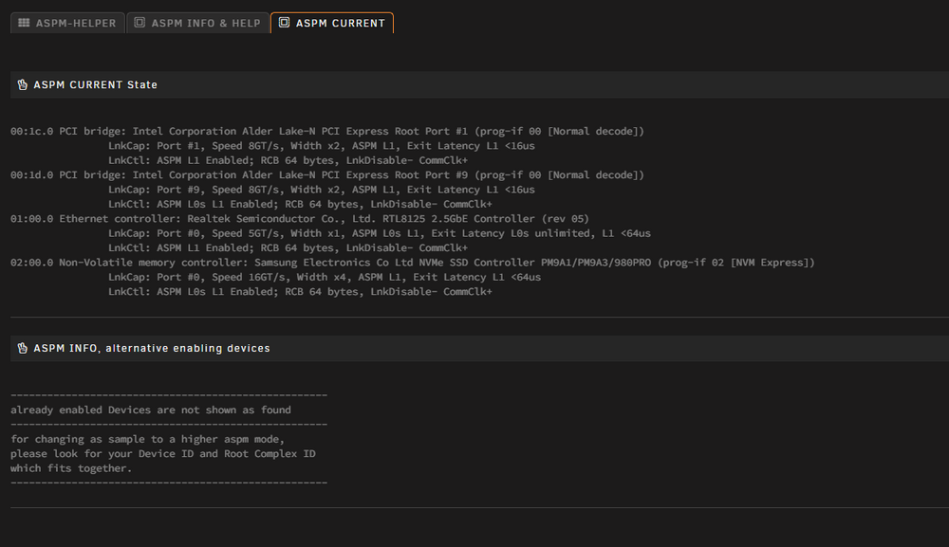Click the ASPM INFO, alternative enabling devices header

point(479,348)
